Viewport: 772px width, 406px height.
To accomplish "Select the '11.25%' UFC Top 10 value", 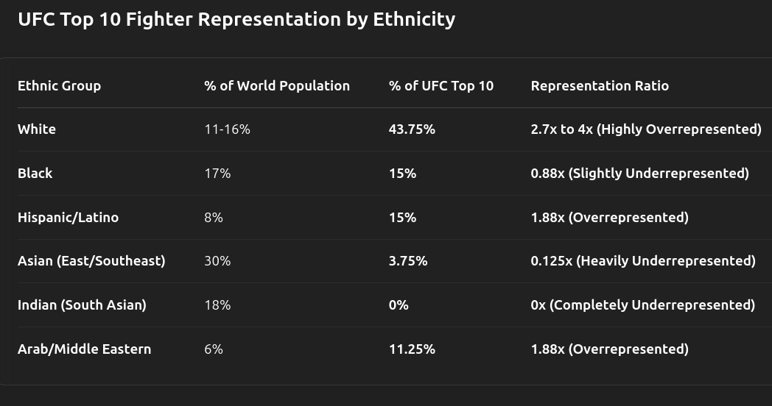I will coord(412,349).
